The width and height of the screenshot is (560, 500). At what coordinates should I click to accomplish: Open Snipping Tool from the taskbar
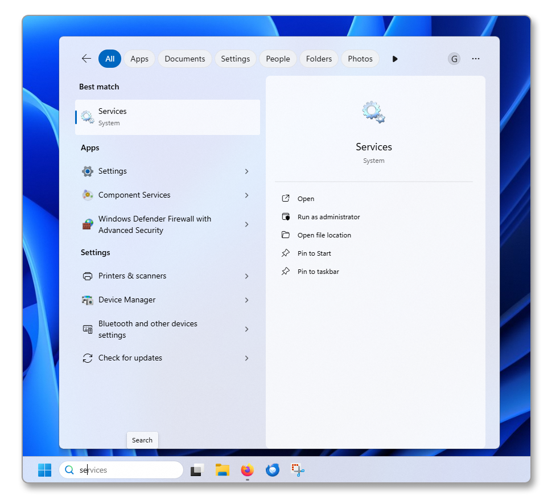point(298,470)
